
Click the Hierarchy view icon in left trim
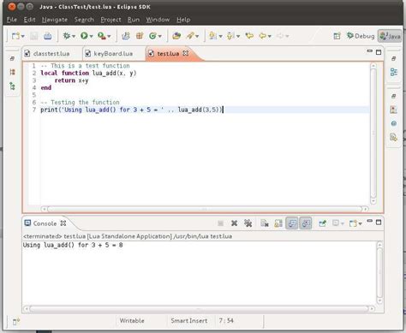(x=12, y=86)
